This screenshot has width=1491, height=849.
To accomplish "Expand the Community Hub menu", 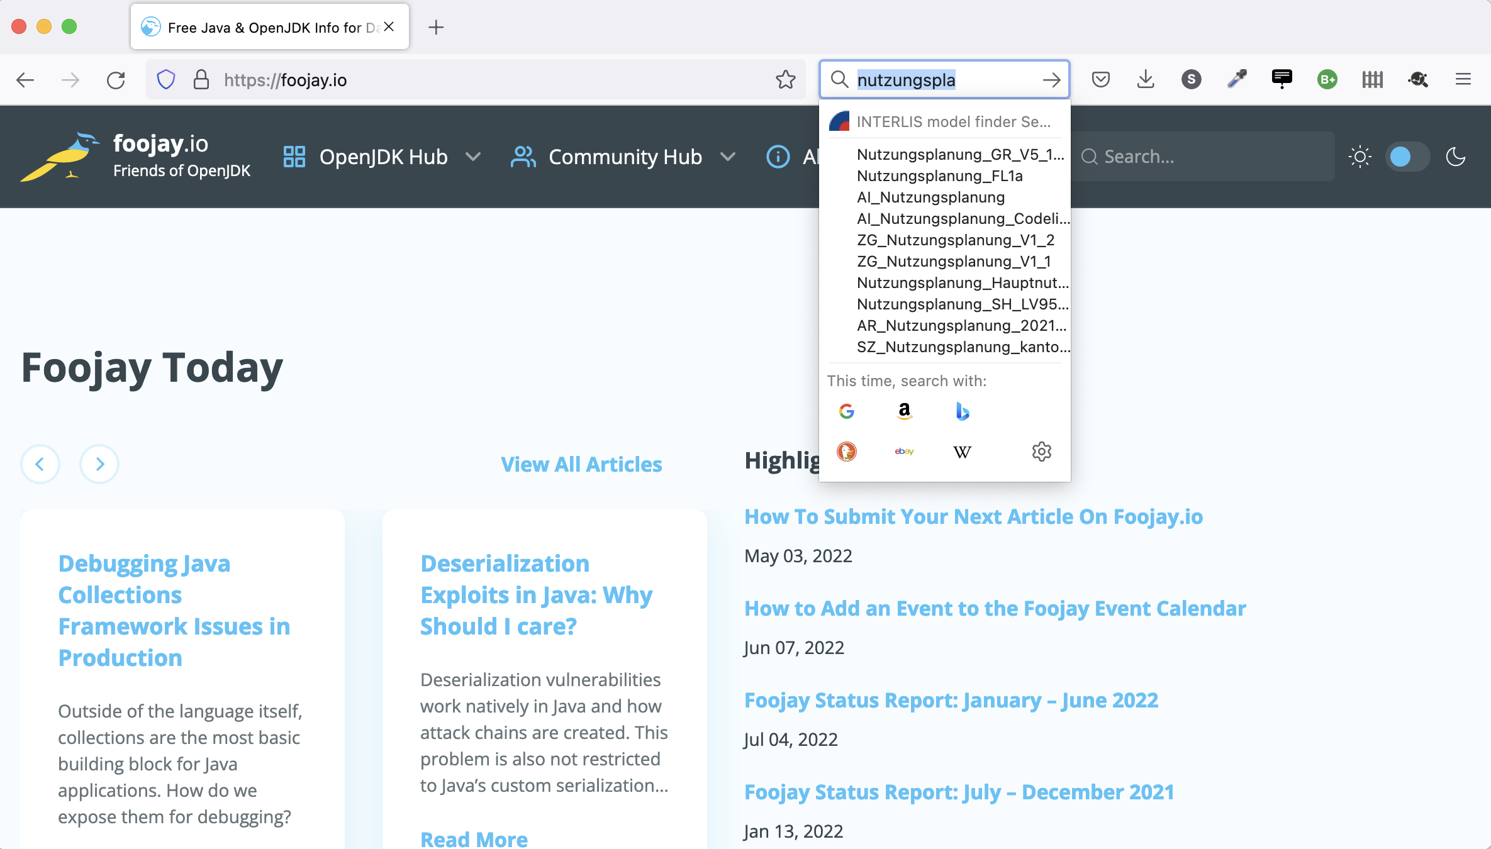I will (623, 157).
